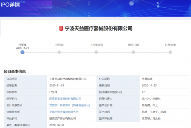Click the 沈一冲, 水耀东 value cell
The width and height of the screenshot is (191, 128).
[164, 99]
